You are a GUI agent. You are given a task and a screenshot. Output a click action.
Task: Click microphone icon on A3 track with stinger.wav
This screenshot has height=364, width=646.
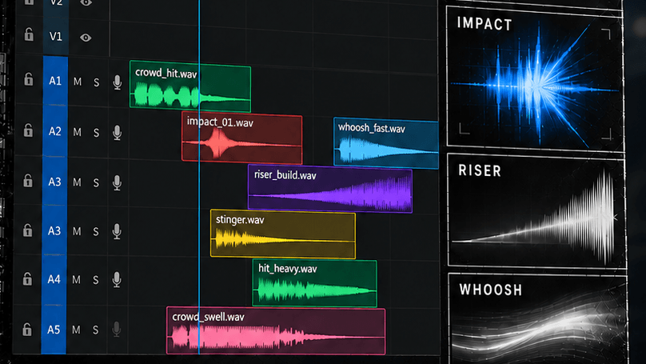[x=117, y=232]
